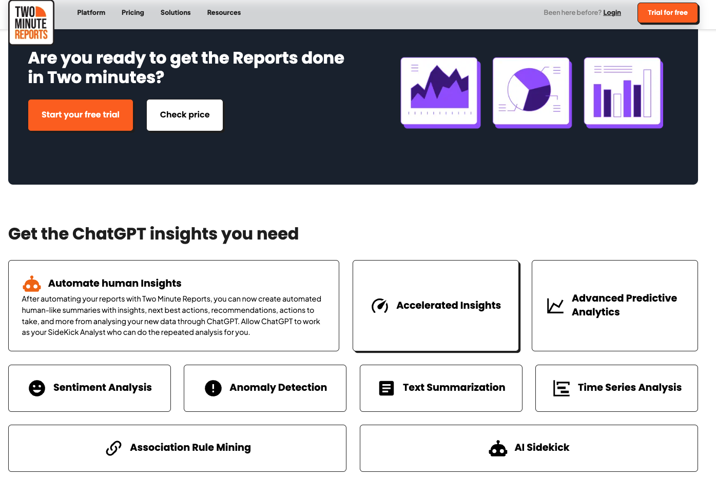Select the Sentiment Analysis label
Image resolution: width=716 pixels, height=478 pixels.
click(103, 388)
